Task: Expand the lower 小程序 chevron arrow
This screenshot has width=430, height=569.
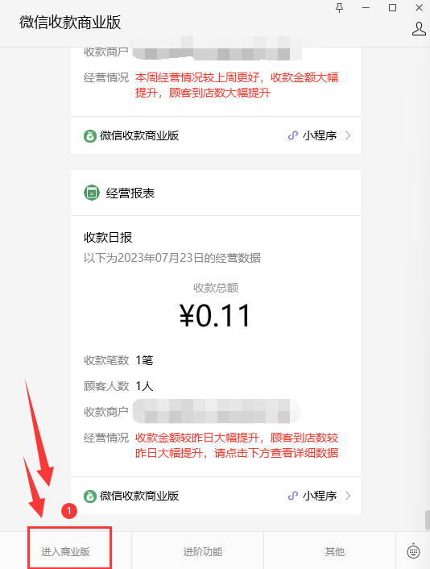Action: coord(348,496)
